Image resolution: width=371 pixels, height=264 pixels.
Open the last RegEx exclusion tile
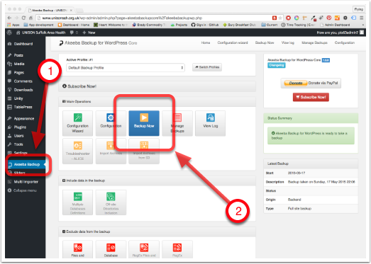(177, 249)
